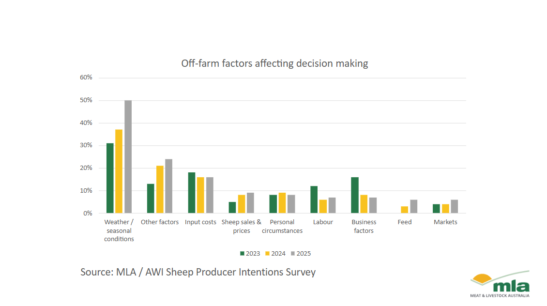Click the grey 2025 Weather bar
547x306 pixels.
pyautogui.click(x=128, y=157)
